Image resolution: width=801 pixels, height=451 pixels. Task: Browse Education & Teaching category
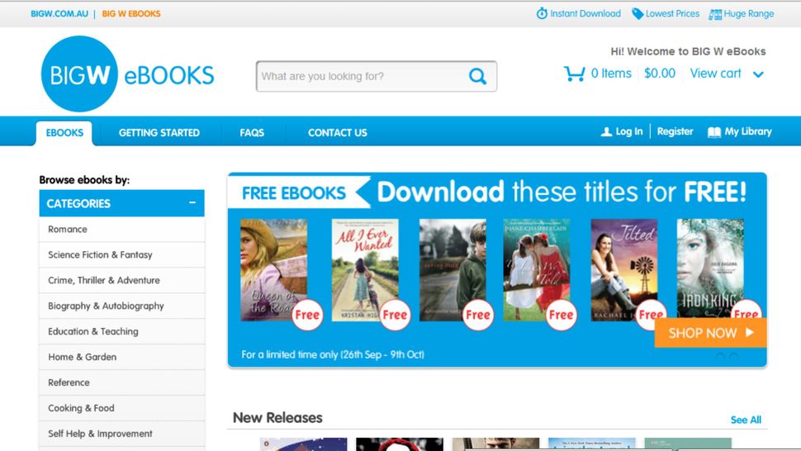click(x=121, y=331)
